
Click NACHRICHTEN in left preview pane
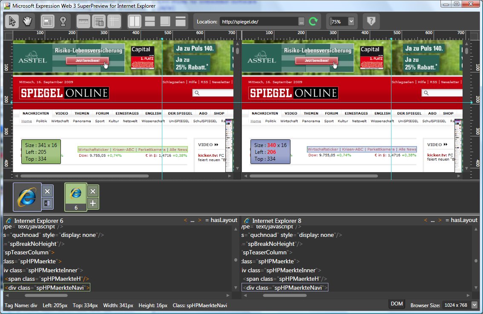(x=36, y=113)
